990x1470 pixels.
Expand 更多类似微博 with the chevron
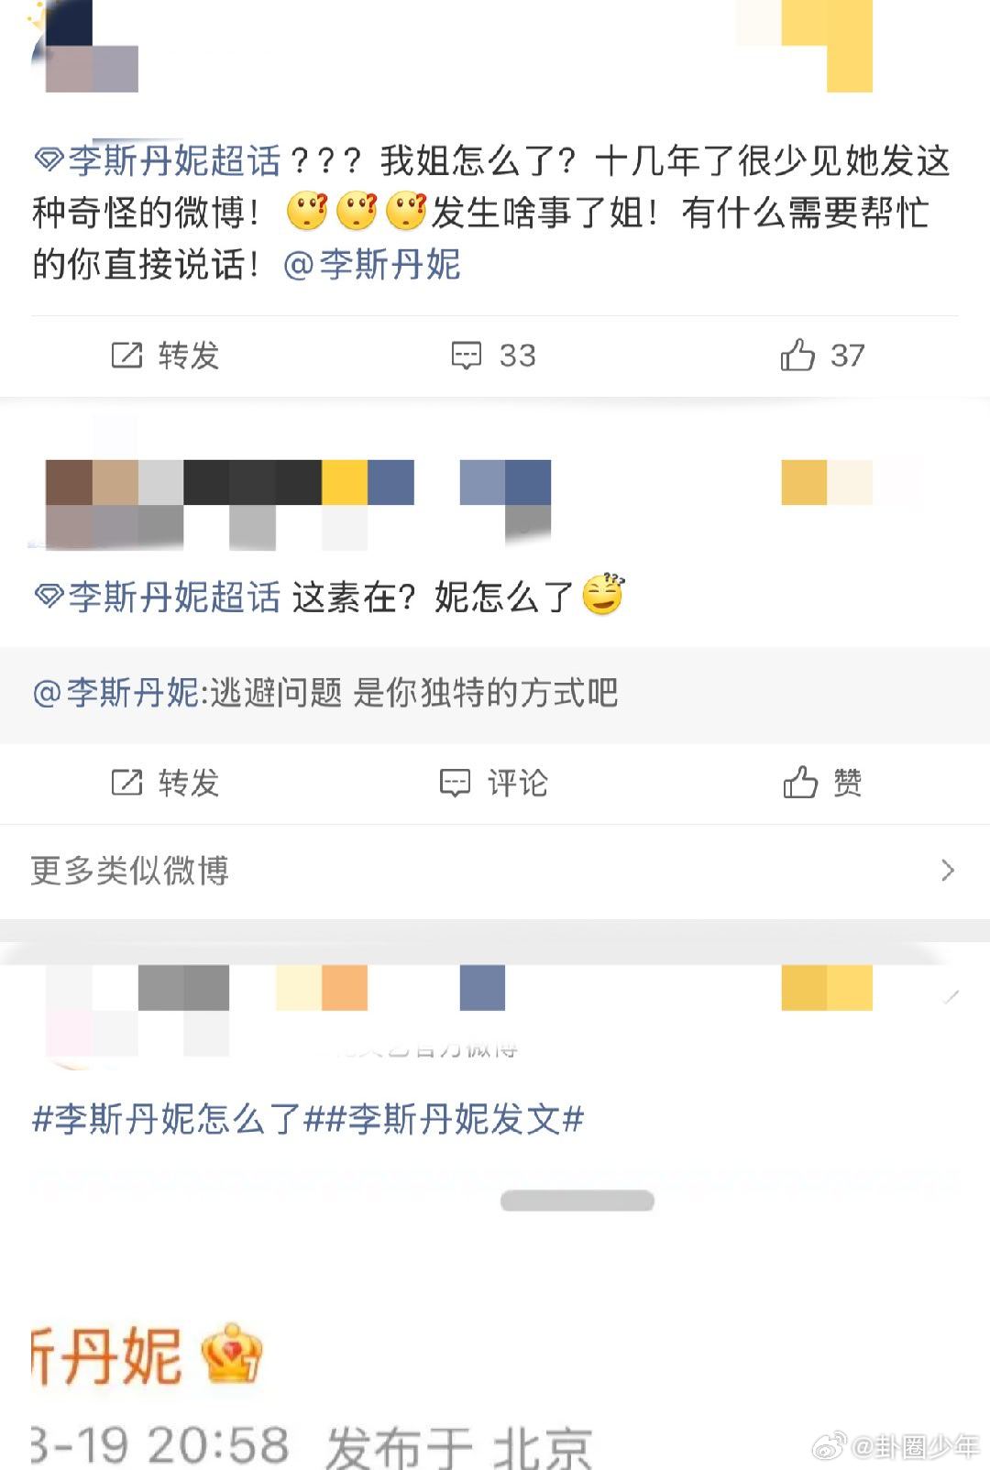click(948, 870)
